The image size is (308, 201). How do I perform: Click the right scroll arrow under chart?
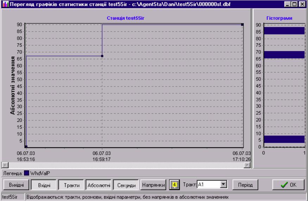[x=247, y=165]
